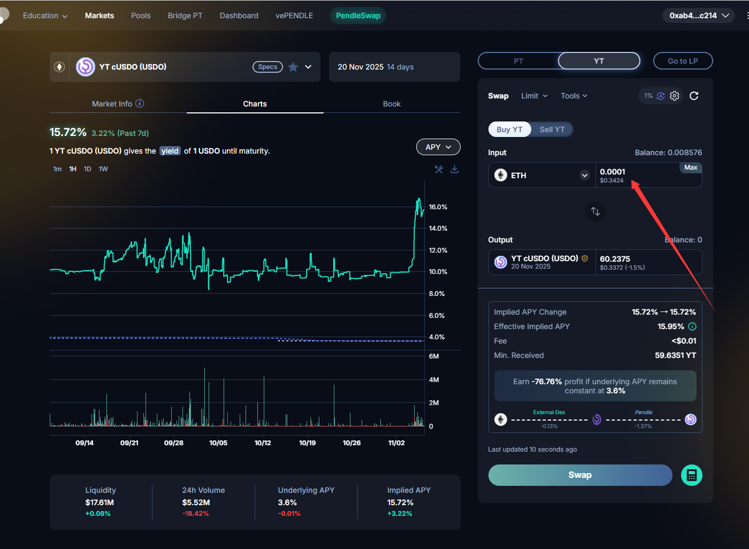
Task: Expand the APY chart type dropdown
Action: pos(438,147)
